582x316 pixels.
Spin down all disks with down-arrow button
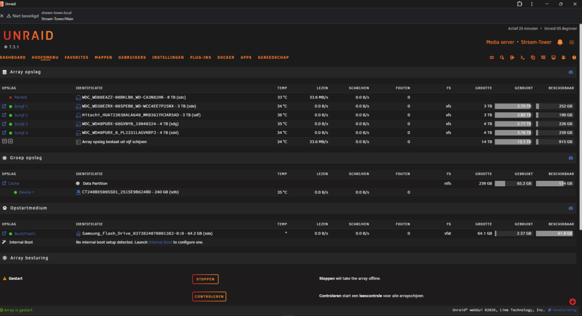click(x=5, y=141)
